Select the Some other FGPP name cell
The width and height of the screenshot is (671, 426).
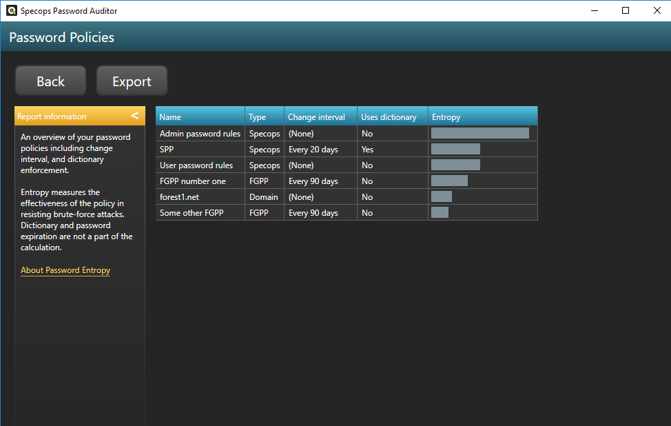[200, 213]
